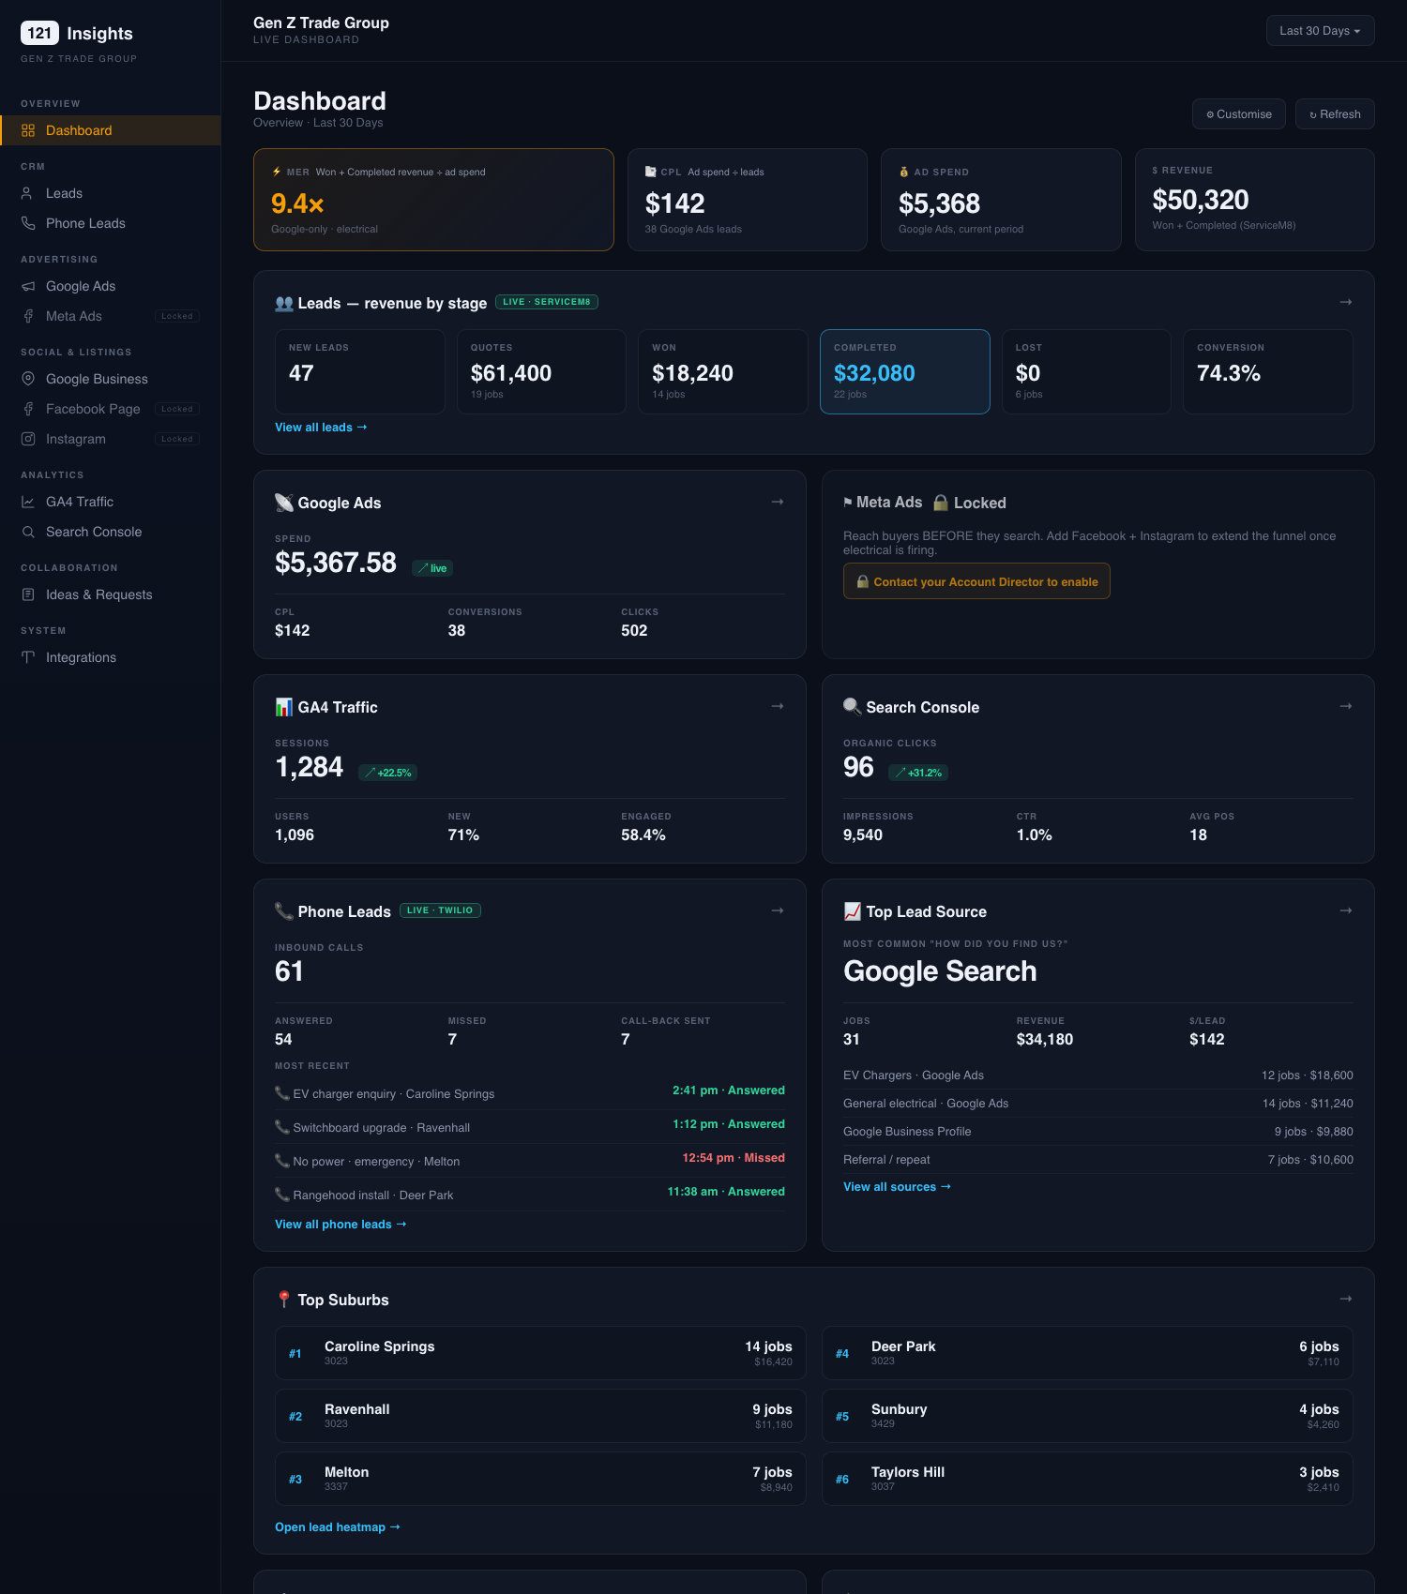Click the Google Business pin icon in sidebar

[28, 379]
